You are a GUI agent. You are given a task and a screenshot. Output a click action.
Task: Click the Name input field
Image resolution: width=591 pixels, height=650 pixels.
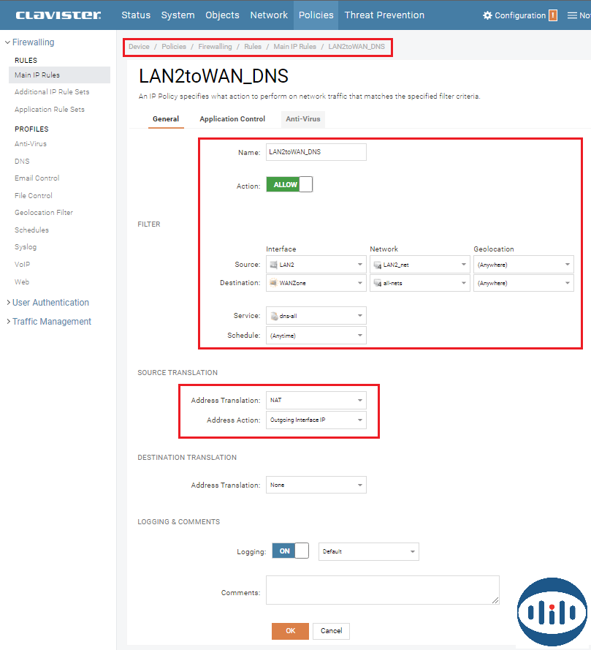316,152
